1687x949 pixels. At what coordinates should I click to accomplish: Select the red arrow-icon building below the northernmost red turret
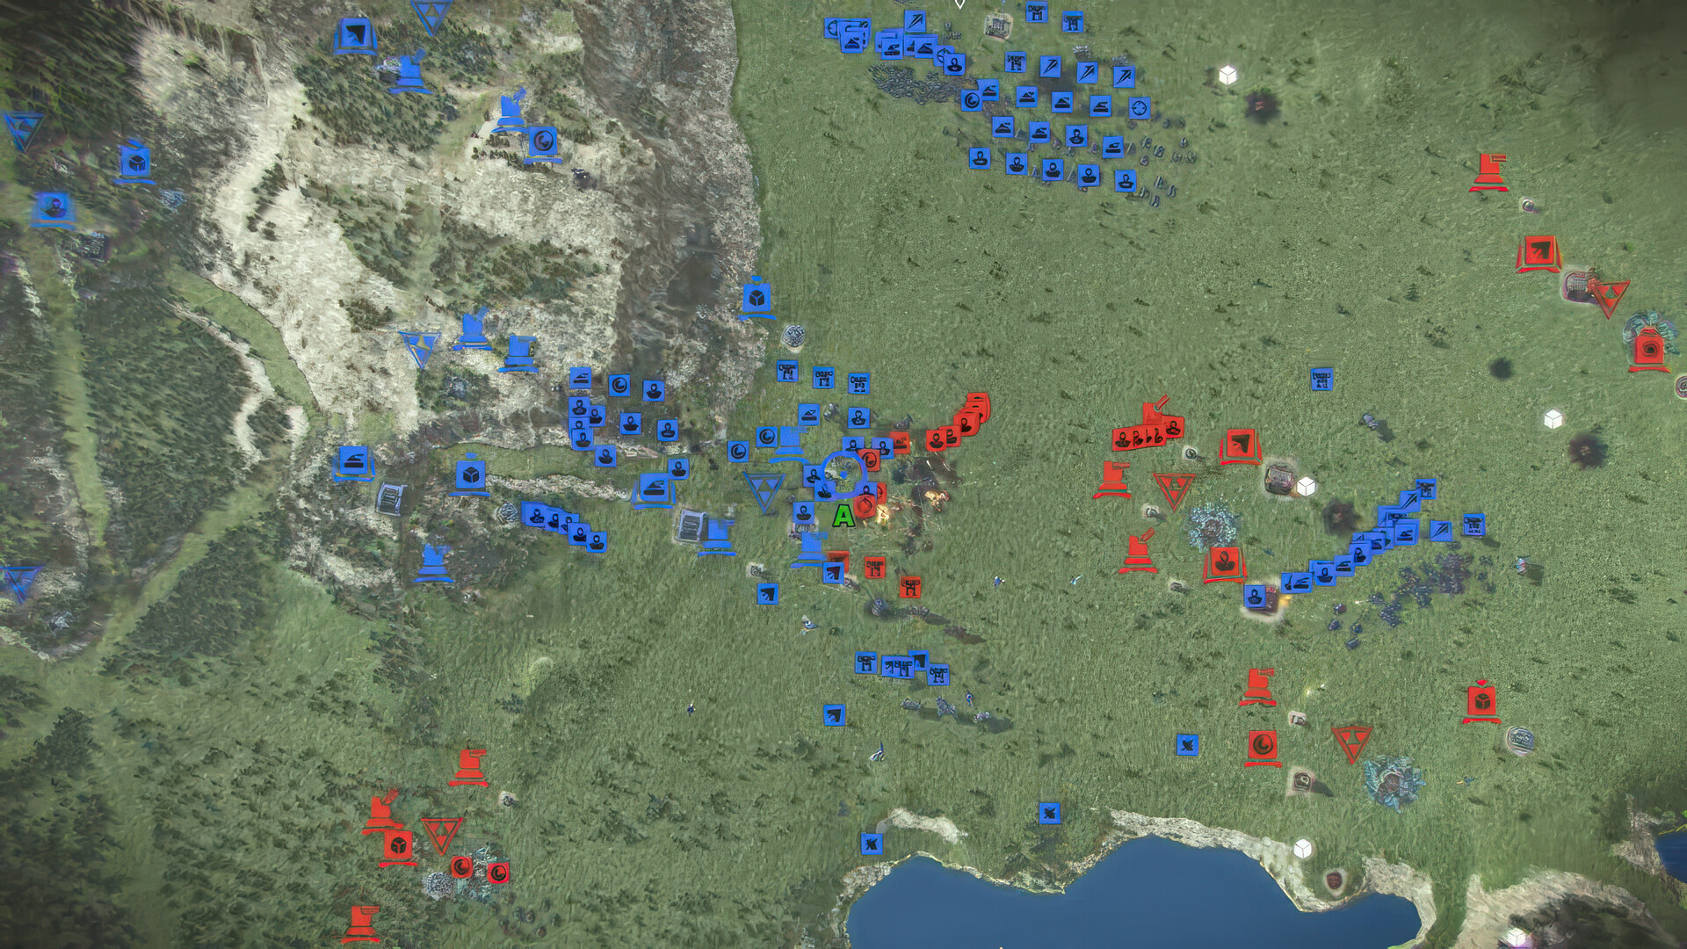tap(1538, 252)
